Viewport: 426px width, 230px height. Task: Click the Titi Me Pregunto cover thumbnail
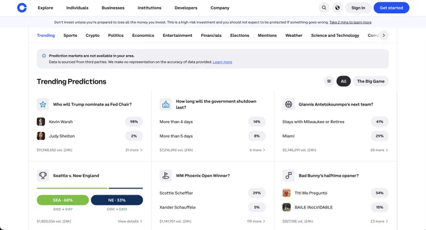pyautogui.click(x=287, y=193)
